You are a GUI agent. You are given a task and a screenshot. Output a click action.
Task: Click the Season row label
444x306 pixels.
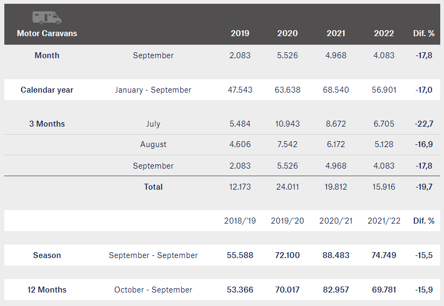click(x=47, y=255)
